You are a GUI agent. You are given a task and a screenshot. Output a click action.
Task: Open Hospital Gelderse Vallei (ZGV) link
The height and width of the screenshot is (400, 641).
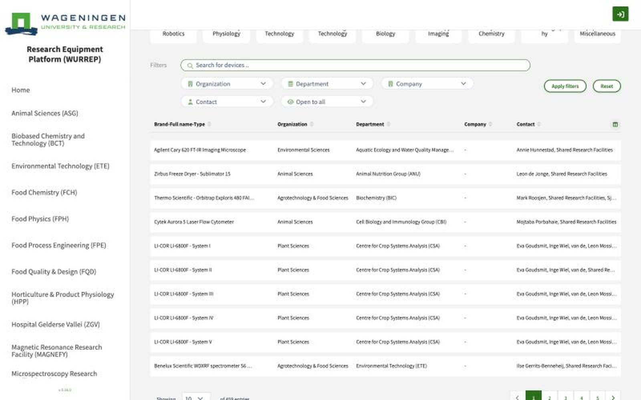(56, 324)
